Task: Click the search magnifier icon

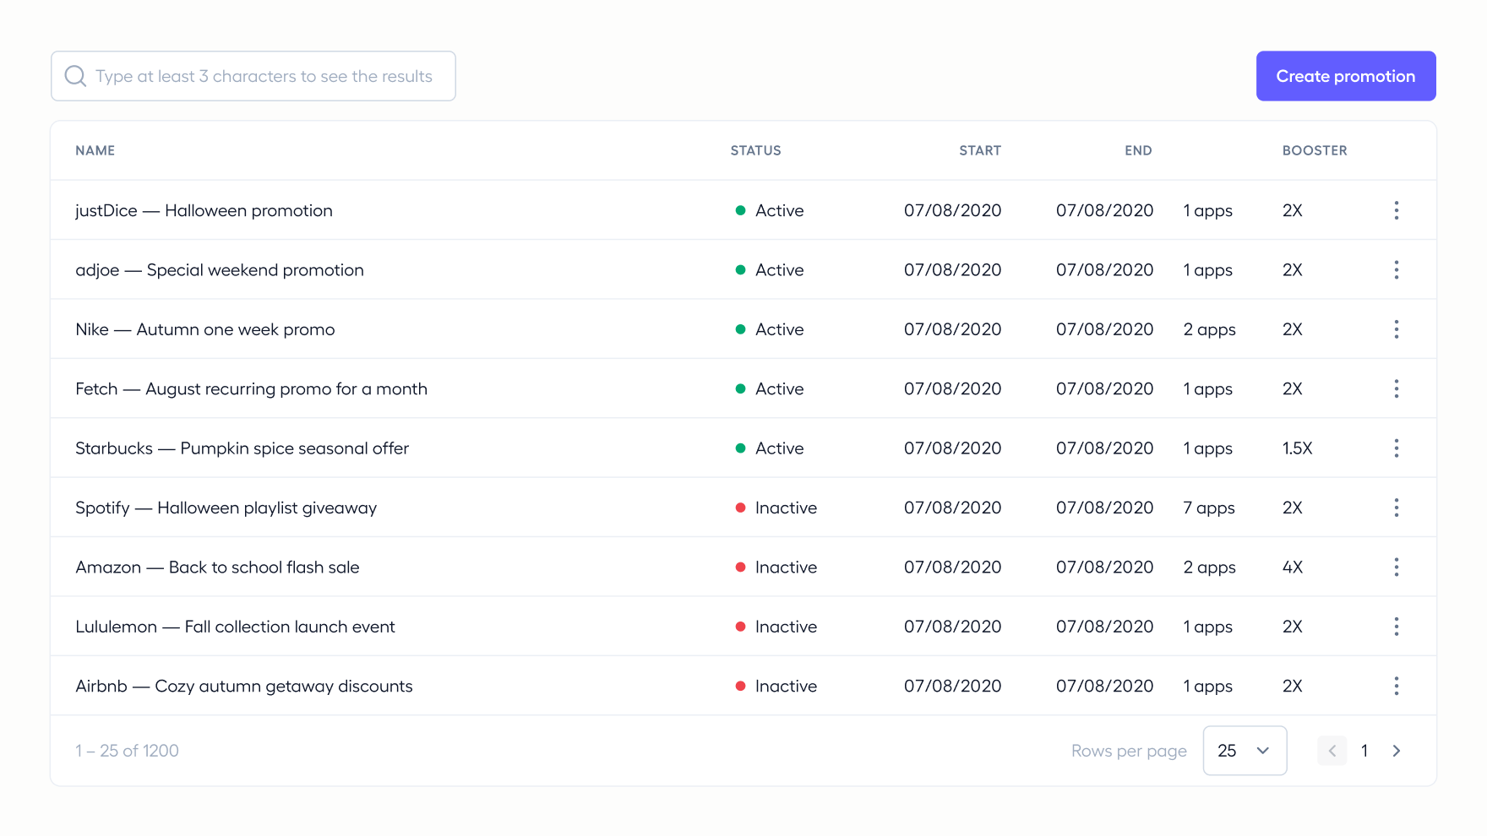Action: click(75, 76)
